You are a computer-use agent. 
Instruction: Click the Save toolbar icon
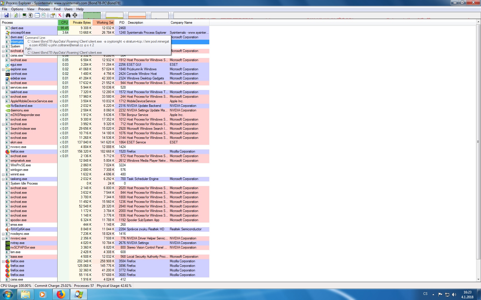[x=6, y=15]
